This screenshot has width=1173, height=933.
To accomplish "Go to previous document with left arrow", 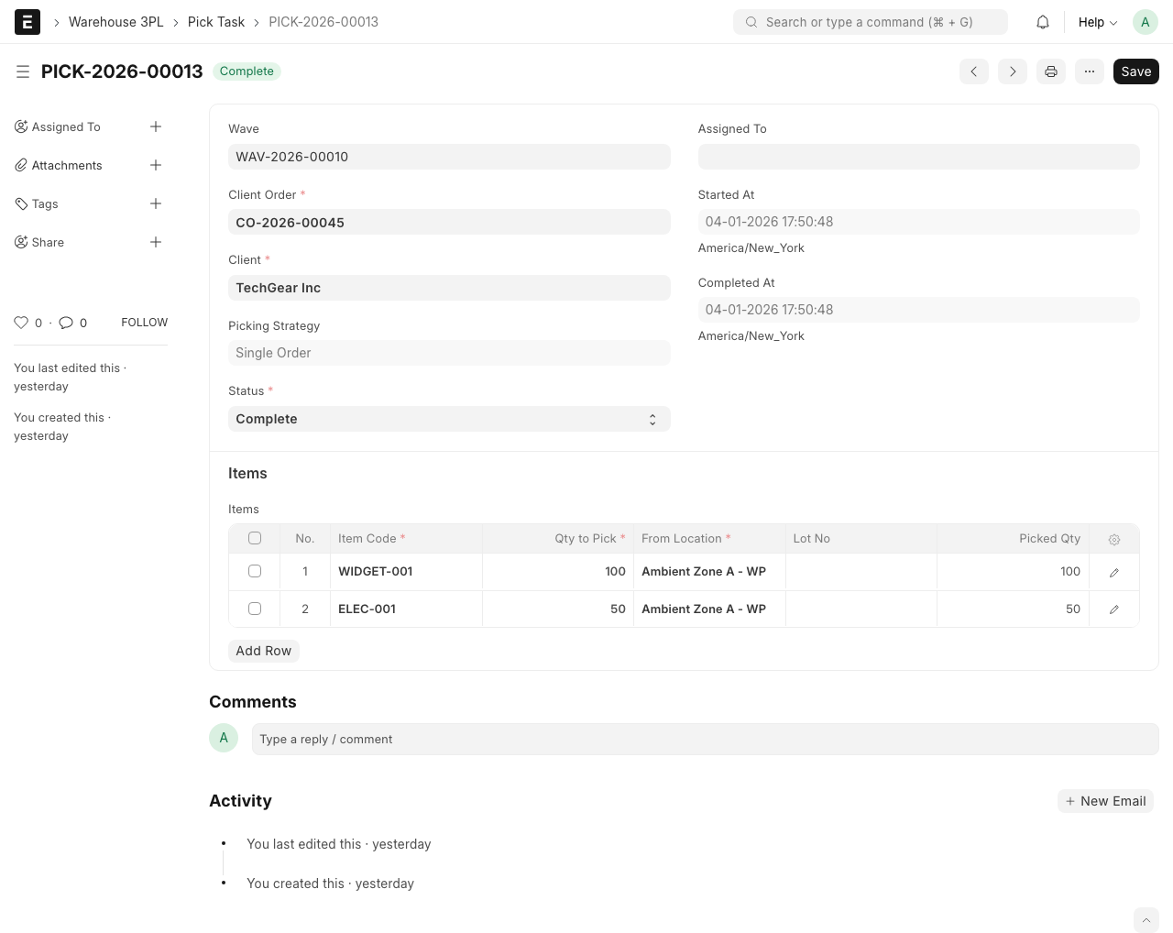I will (x=973, y=71).
